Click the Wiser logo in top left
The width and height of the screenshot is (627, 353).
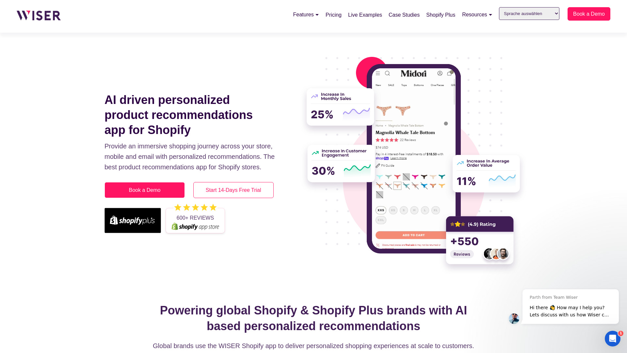(x=38, y=15)
